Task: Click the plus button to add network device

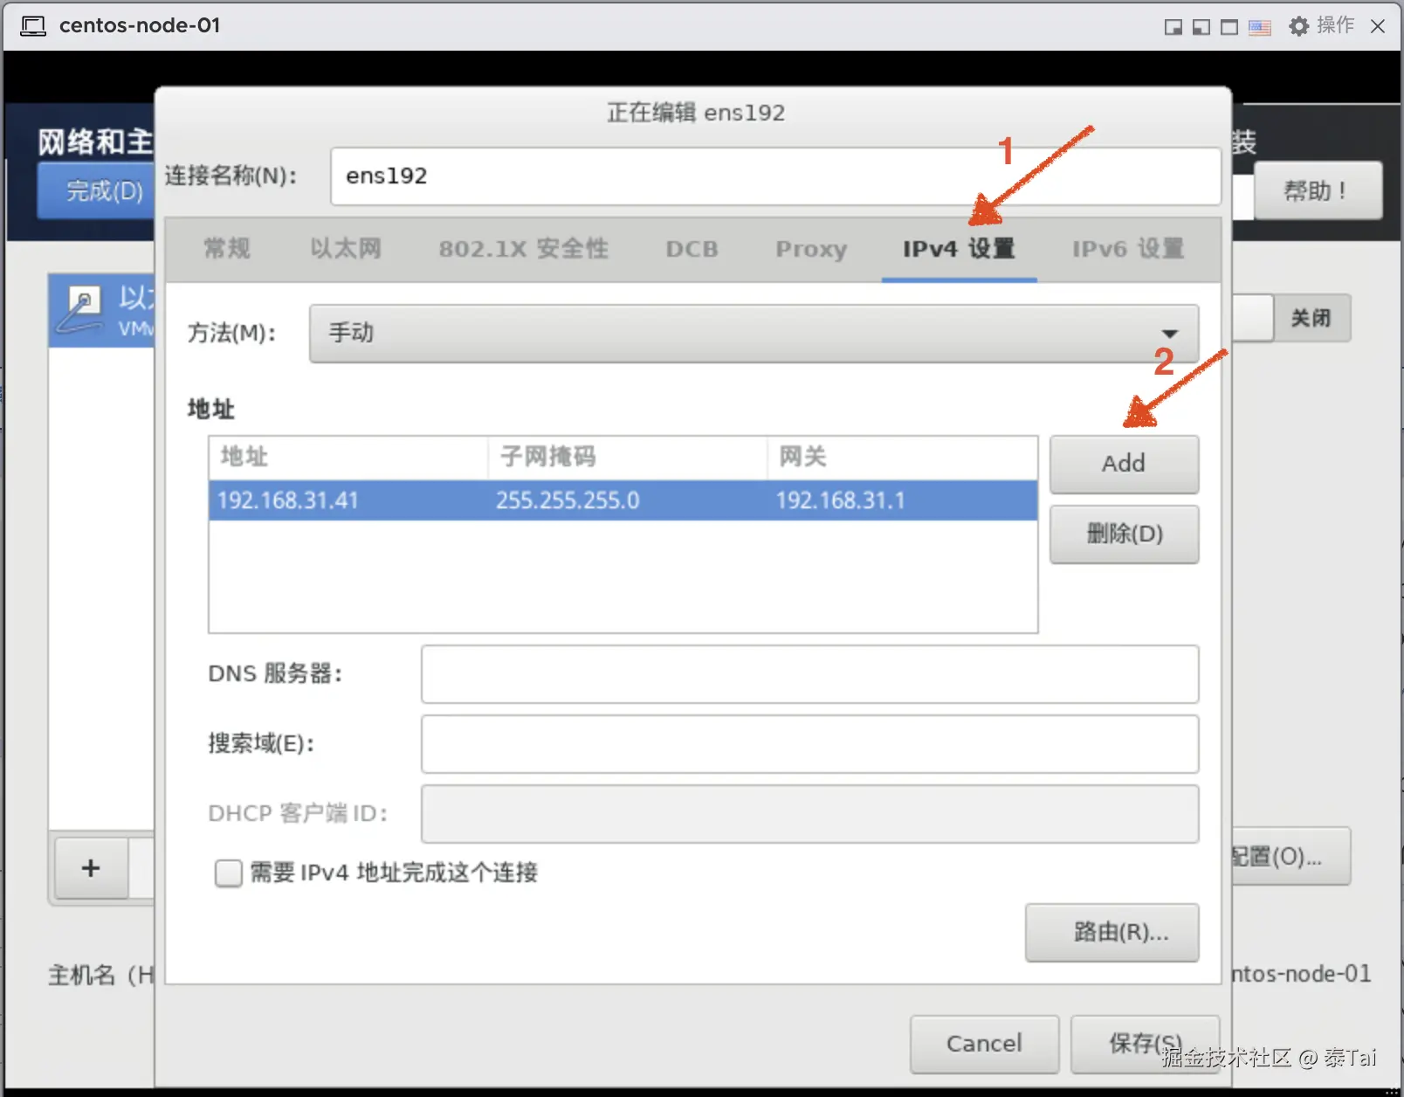Action: point(91,868)
